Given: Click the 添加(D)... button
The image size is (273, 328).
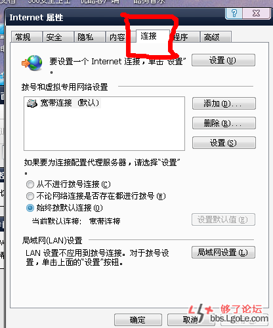Looking at the screenshot, I should coord(224,104).
